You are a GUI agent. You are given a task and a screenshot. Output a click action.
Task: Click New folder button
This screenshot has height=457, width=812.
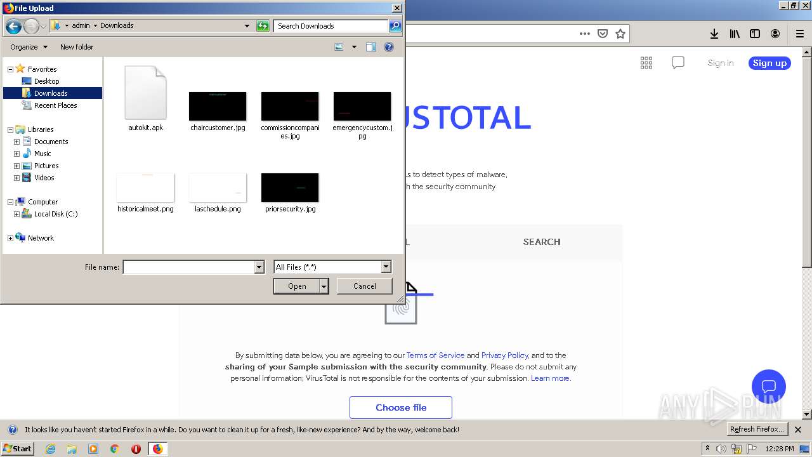pyautogui.click(x=77, y=47)
